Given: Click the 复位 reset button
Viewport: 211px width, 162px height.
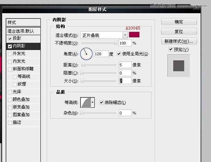Looking at the screenshot, I should (179, 31).
